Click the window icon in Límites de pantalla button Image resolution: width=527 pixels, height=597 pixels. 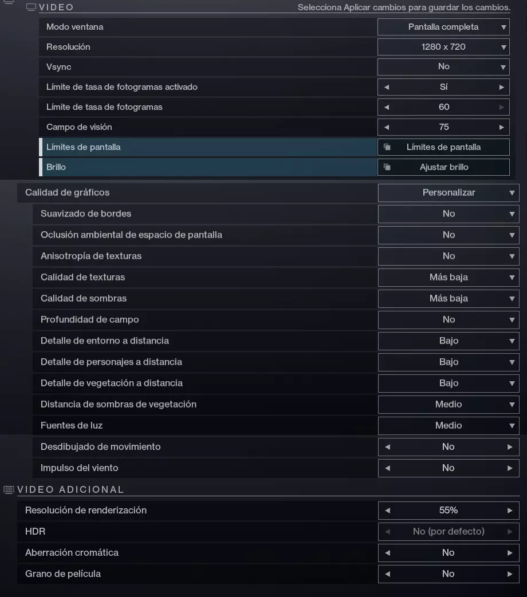(x=387, y=147)
